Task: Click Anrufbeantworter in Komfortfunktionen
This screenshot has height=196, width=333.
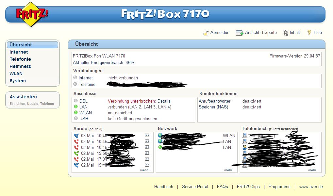Action: 214,101
